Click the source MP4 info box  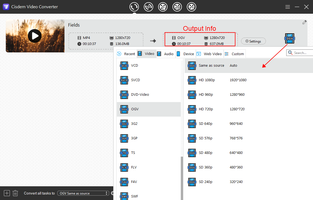point(106,41)
